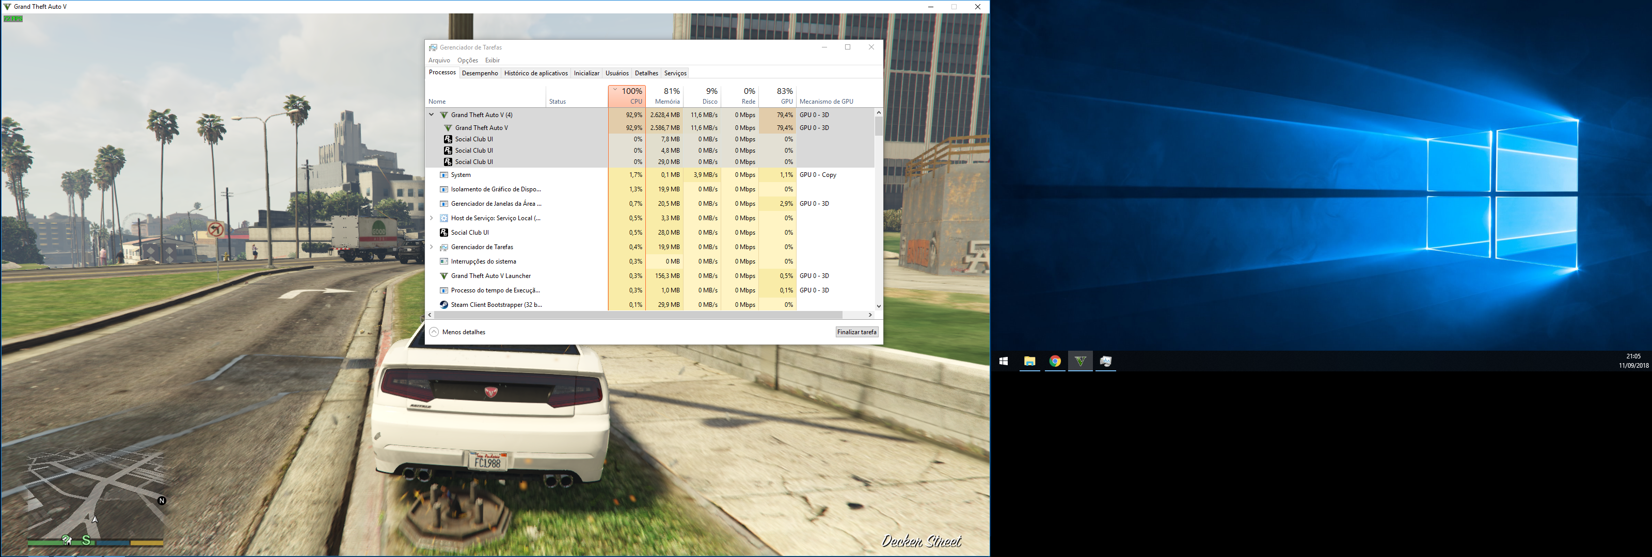Click the Task Manager taskbar icon
This screenshot has height=557, width=1652.
1106,362
